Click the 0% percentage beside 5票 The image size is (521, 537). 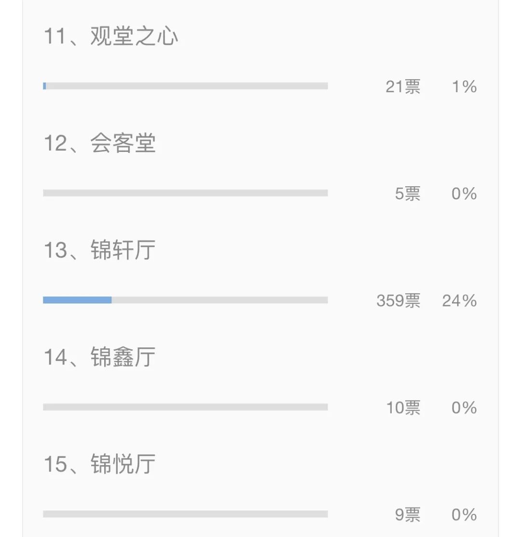pyautogui.click(x=464, y=193)
